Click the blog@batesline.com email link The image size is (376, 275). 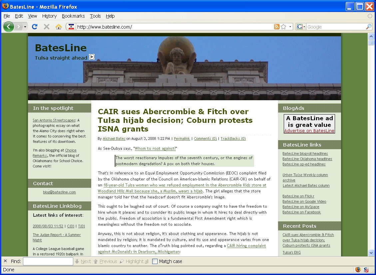60,192
